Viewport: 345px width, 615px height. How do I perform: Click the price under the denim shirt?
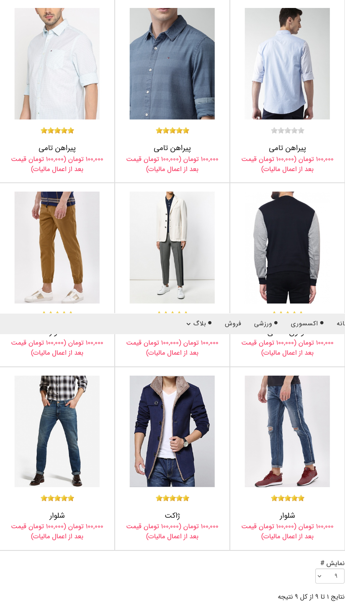(172, 164)
